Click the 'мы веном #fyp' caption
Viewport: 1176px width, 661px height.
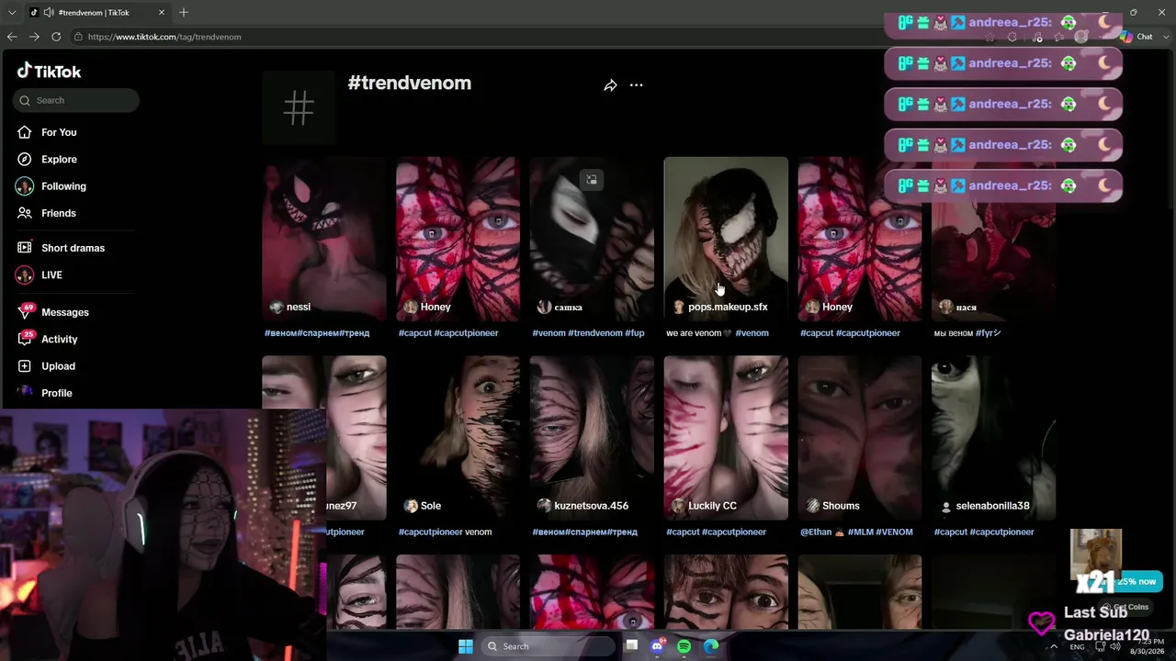click(x=967, y=333)
